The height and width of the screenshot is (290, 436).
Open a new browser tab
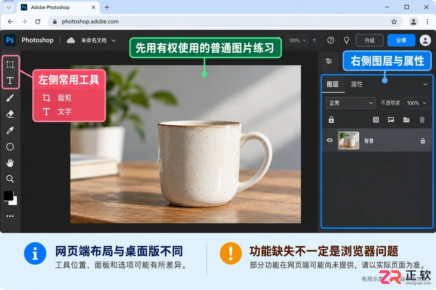(107, 7)
